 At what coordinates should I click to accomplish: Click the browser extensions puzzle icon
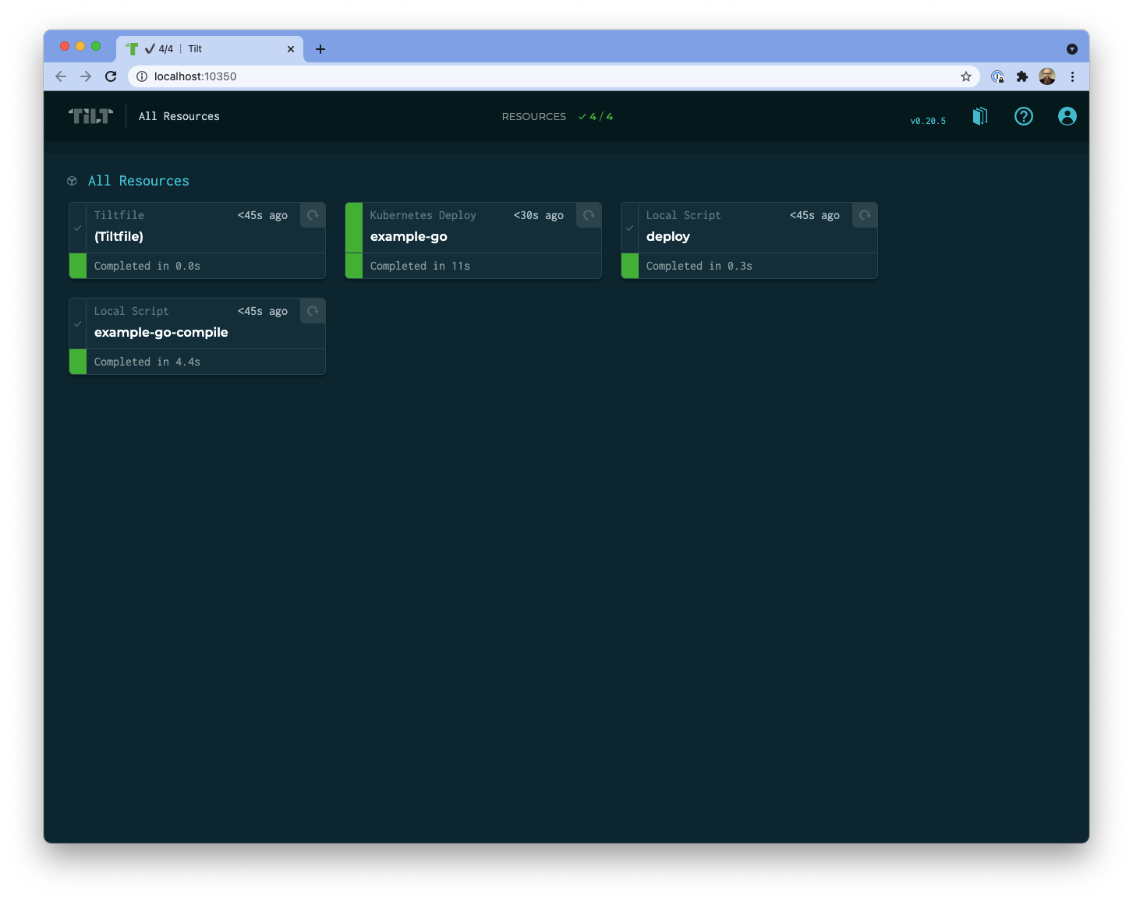coord(1021,76)
